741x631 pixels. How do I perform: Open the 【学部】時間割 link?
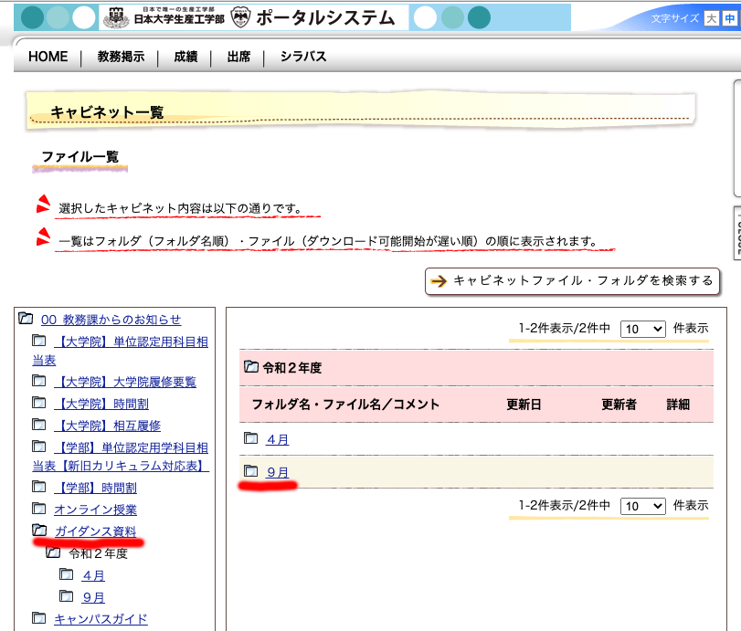pyautogui.click(x=95, y=488)
